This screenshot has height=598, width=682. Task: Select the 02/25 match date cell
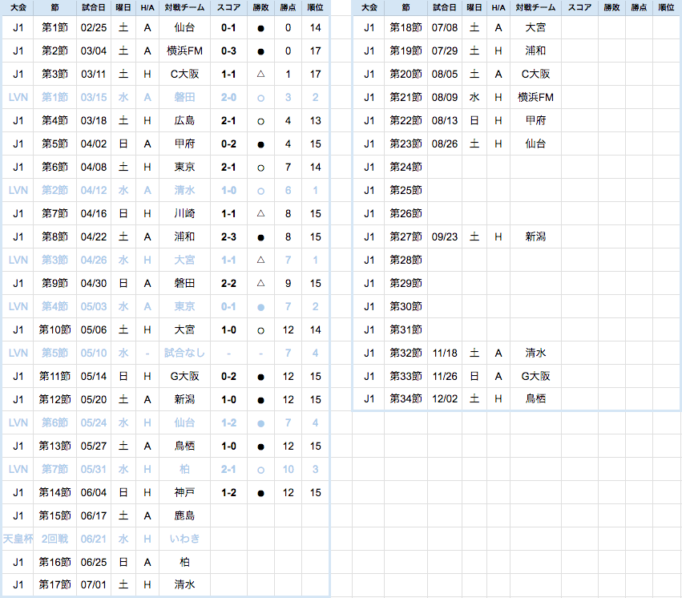[x=94, y=28]
